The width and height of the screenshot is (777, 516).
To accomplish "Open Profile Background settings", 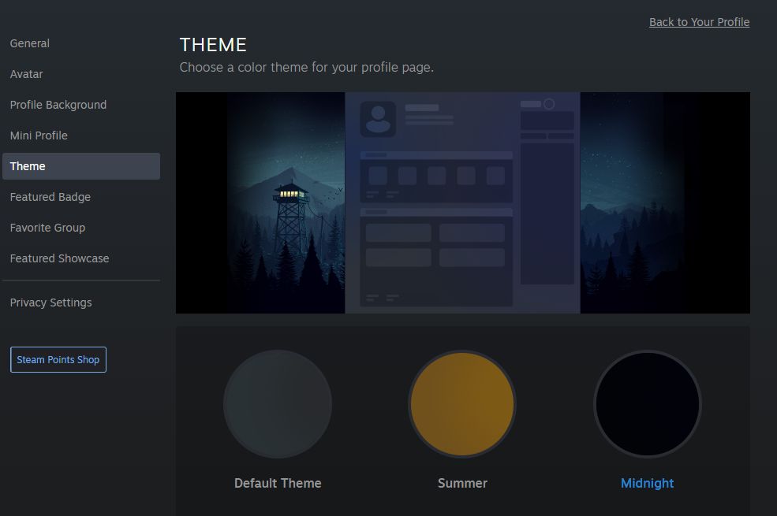I will [x=58, y=105].
